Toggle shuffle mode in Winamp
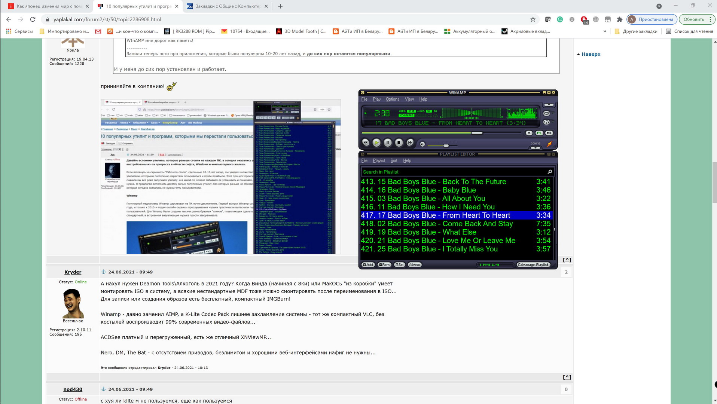Viewport: 717px width, 404px height. (x=546, y=122)
